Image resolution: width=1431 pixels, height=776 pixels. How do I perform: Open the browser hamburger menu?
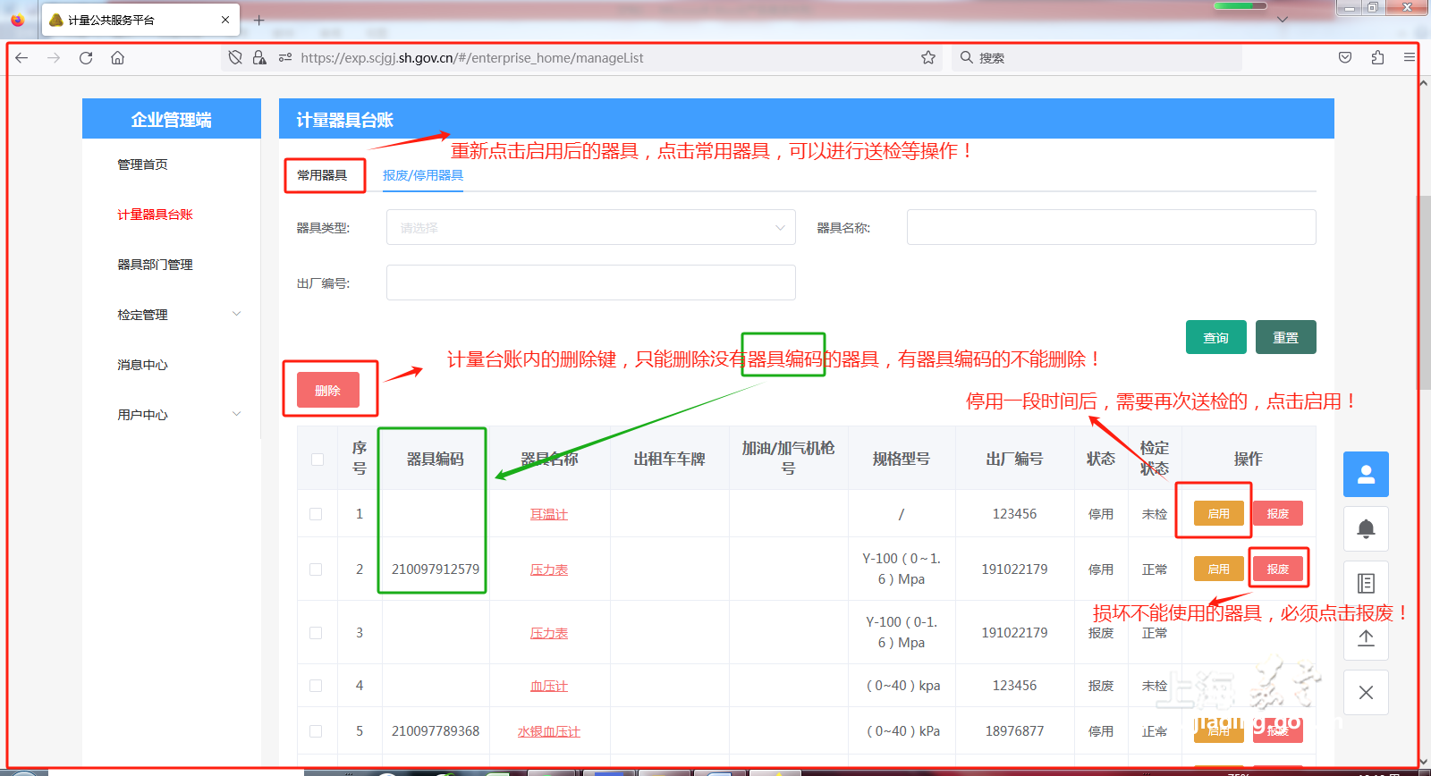[1410, 57]
